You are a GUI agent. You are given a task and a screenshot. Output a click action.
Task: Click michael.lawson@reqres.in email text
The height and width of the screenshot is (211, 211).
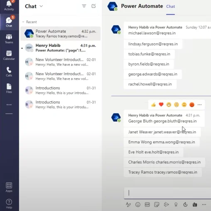(x=152, y=33)
